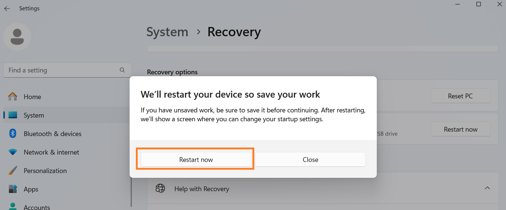Click the Find a setting search field
Image resolution: width=506 pixels, height=210 pixels.
pos(61,70)
